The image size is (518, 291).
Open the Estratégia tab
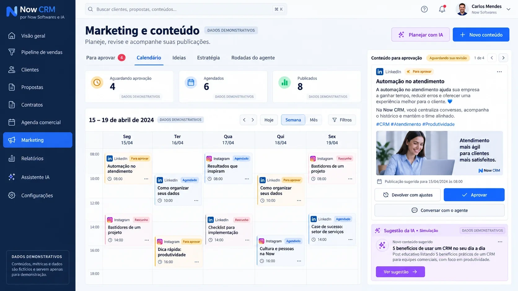coord(208,58)
